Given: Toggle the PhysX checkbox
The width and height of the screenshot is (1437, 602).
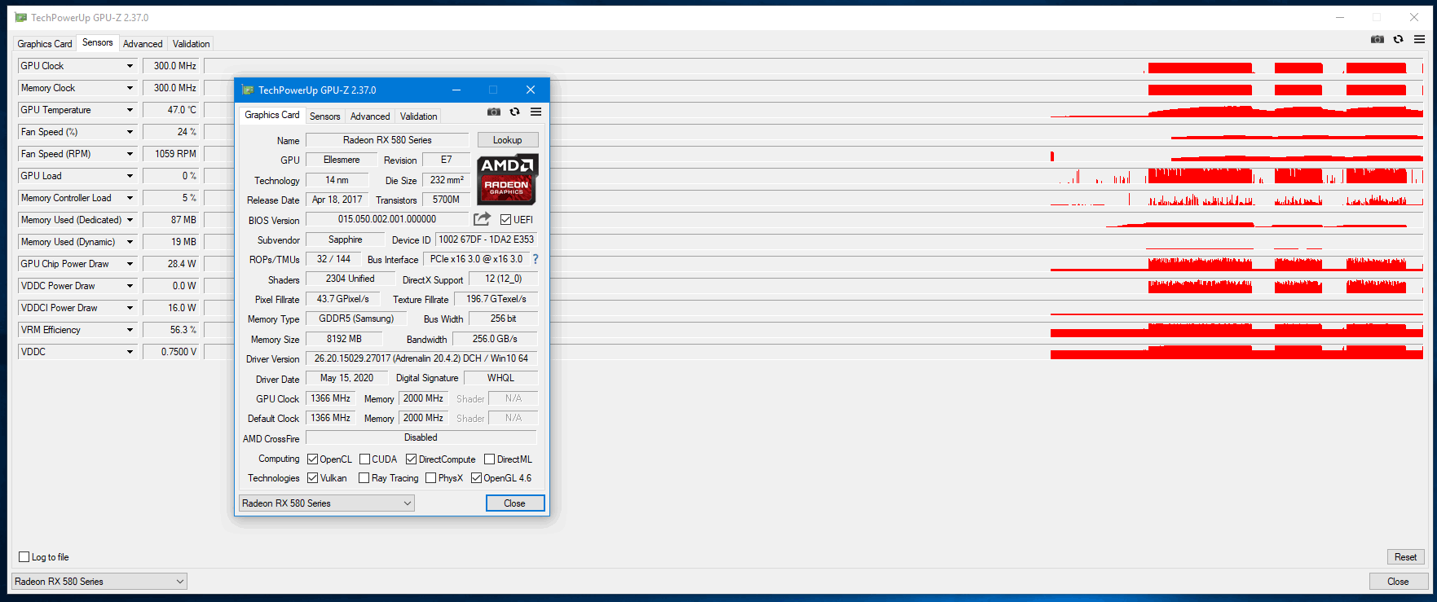Looking at the screenshot, I should (431, 478).
